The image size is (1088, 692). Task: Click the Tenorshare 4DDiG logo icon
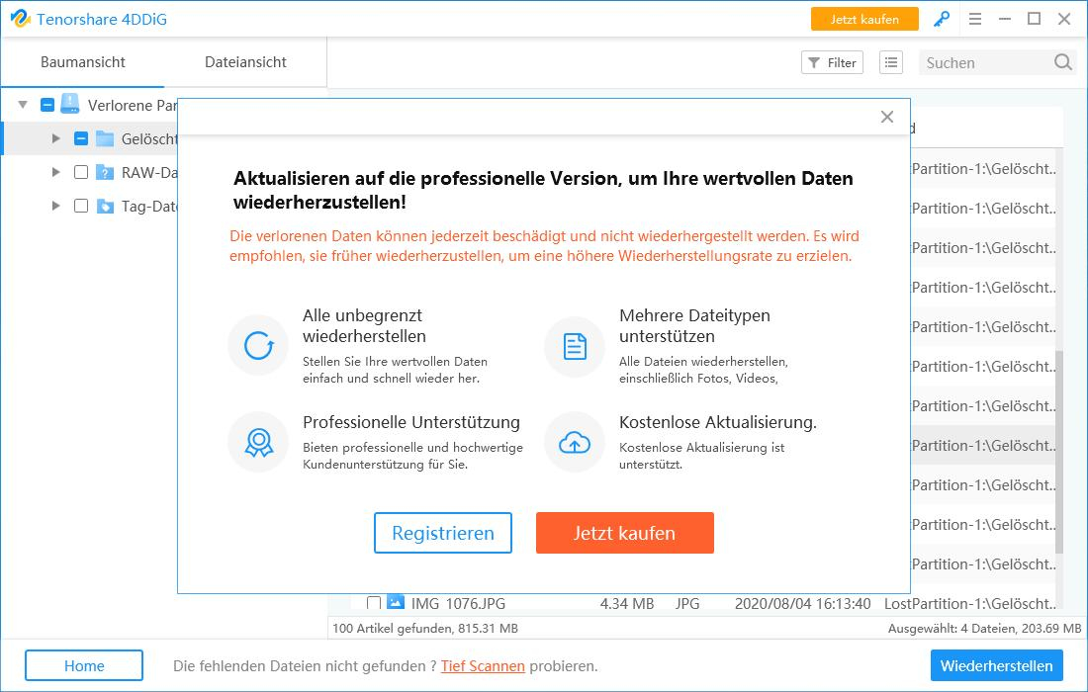click(22, 19)
